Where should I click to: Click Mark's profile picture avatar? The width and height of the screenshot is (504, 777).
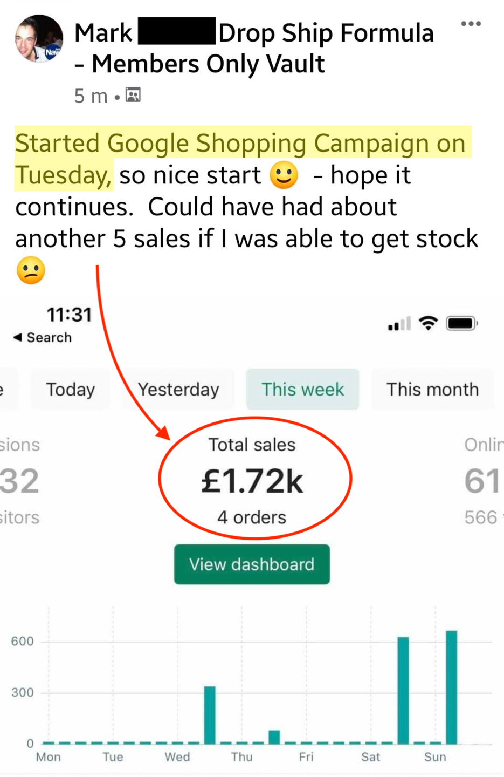[x=39, y=39]
